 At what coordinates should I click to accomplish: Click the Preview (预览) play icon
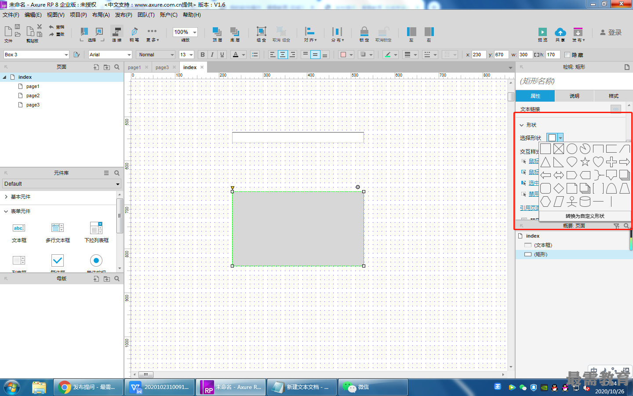[542, 32]
